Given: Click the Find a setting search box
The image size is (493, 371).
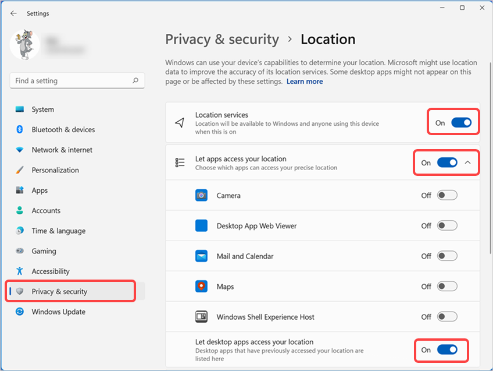Looking at the screenshot, I should (x=70, y=81).
